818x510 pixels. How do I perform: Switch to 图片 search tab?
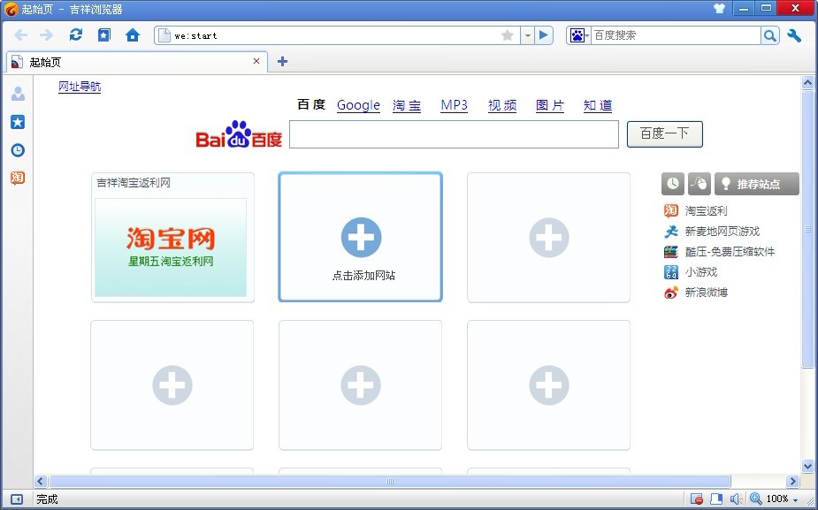pos(550,105)
